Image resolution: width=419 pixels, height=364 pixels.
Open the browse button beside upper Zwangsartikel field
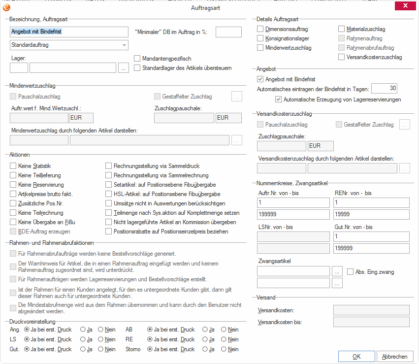tap(337, 271)
